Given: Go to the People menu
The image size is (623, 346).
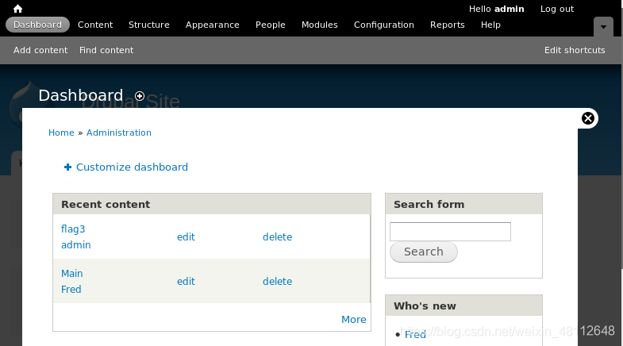Looking at the screenshot, I should (271, 25).
